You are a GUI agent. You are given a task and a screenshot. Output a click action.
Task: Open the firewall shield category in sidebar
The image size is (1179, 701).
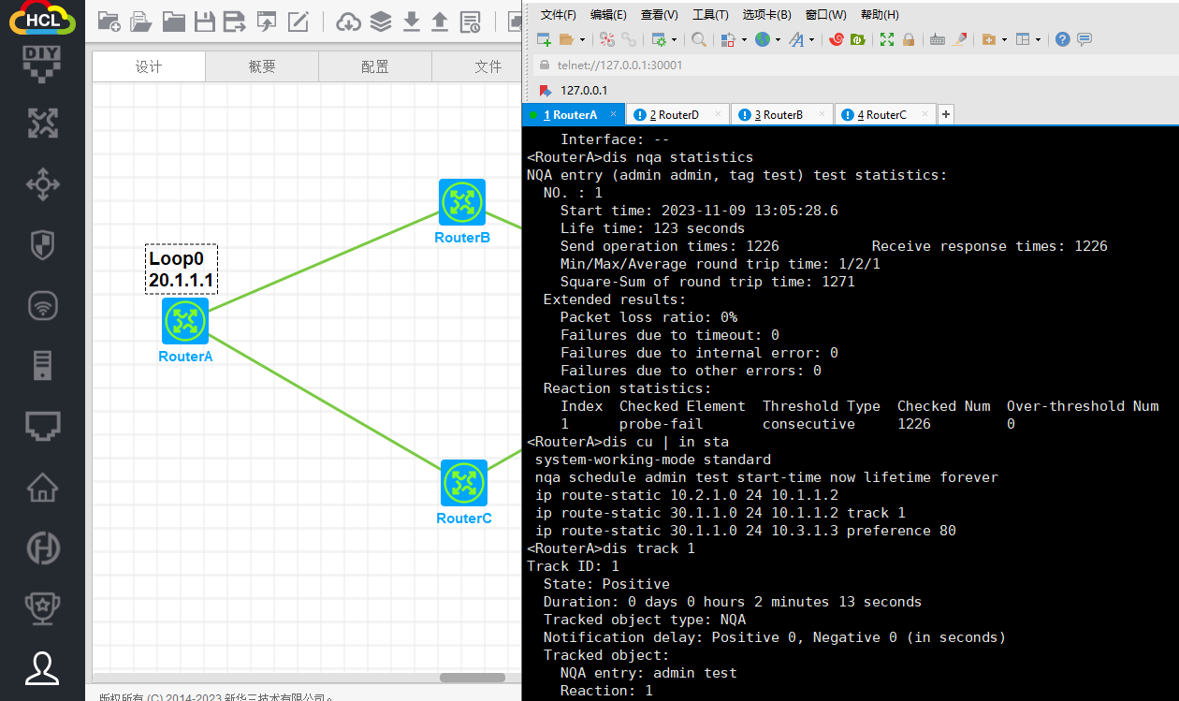[x=42, y=245]
